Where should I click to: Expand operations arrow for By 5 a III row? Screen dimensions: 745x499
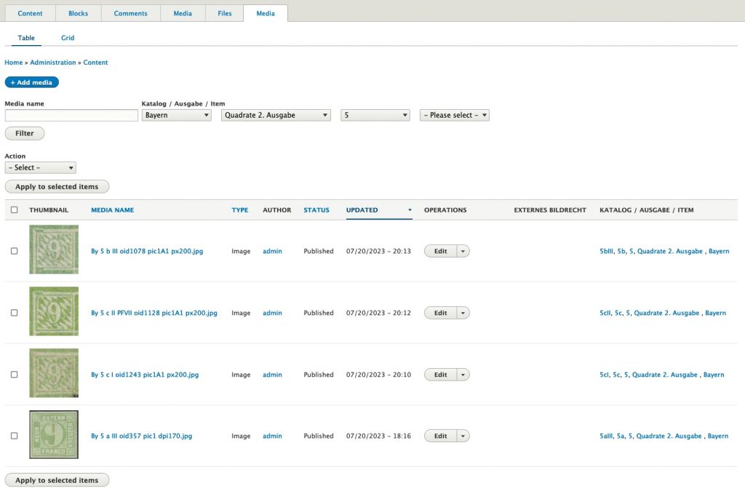463,436
